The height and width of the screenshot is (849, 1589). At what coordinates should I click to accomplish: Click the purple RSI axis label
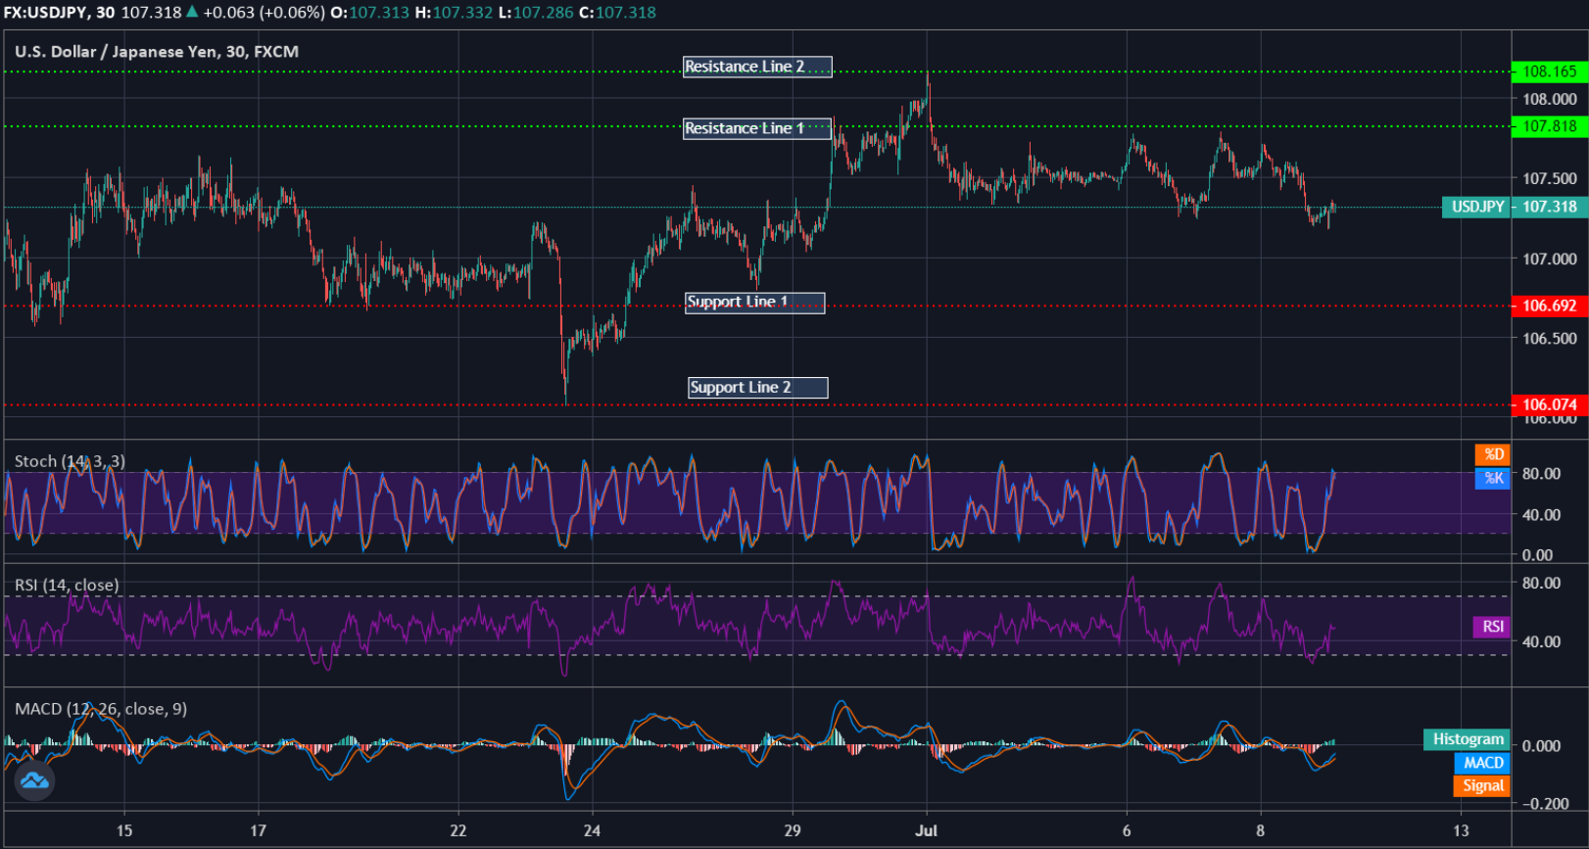click(x=1492, y=627)
